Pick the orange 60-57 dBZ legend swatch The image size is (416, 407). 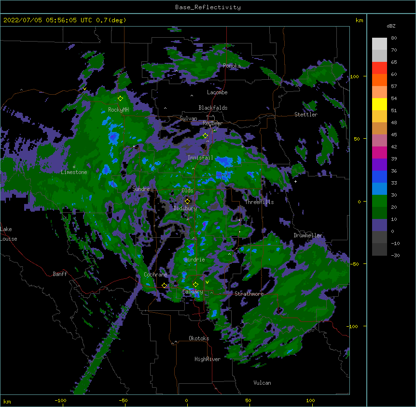pos(379,80)
